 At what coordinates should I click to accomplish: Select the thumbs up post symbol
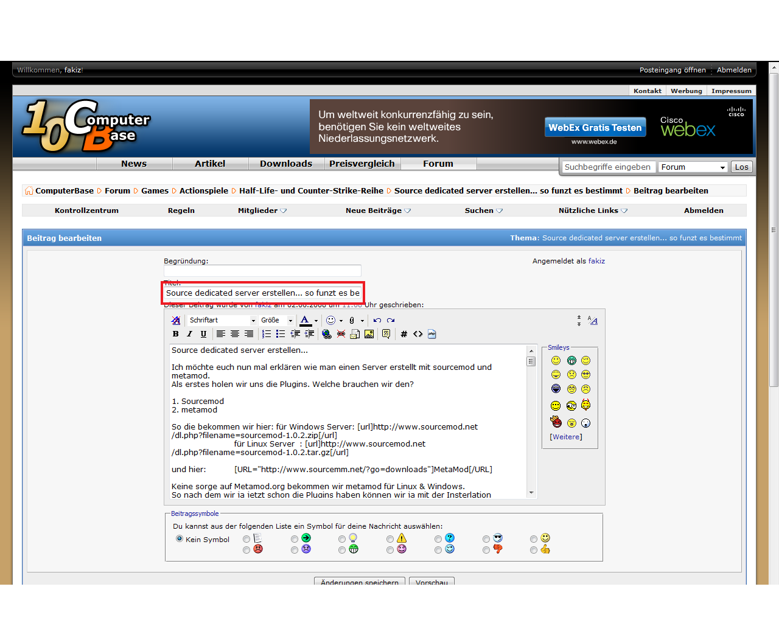click(x=534, y=550)
